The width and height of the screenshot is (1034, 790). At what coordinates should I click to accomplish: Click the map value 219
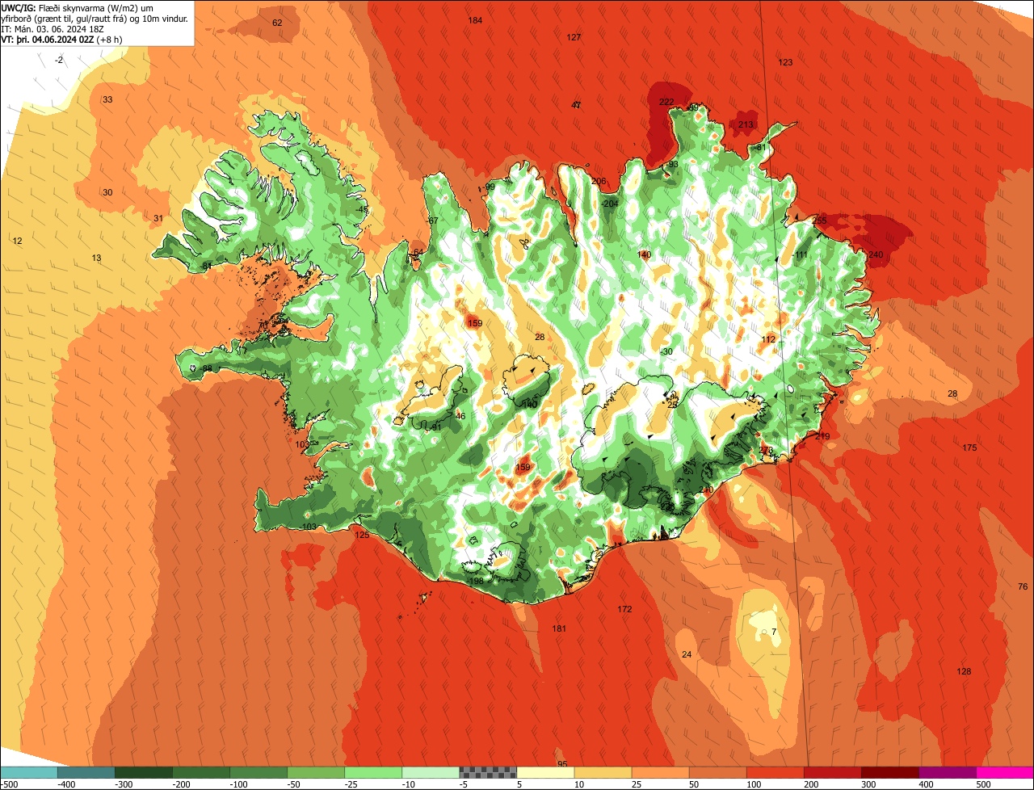click(x=822, y=437)
